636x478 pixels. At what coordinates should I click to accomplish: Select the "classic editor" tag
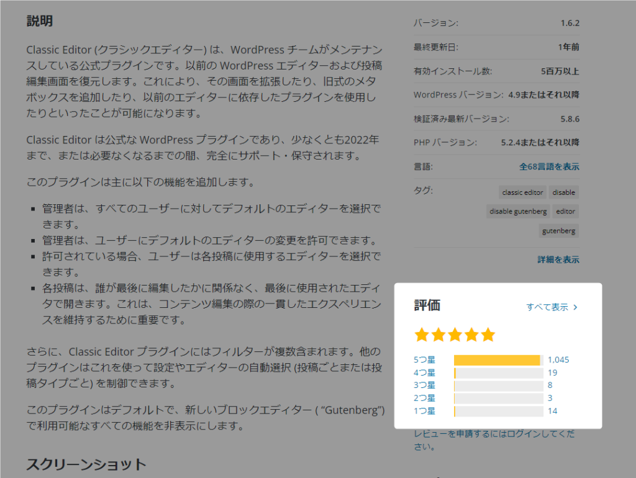click(x=522, y=192)
